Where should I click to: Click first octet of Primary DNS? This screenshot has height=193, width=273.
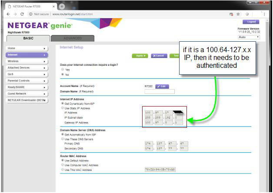(149, 143)
